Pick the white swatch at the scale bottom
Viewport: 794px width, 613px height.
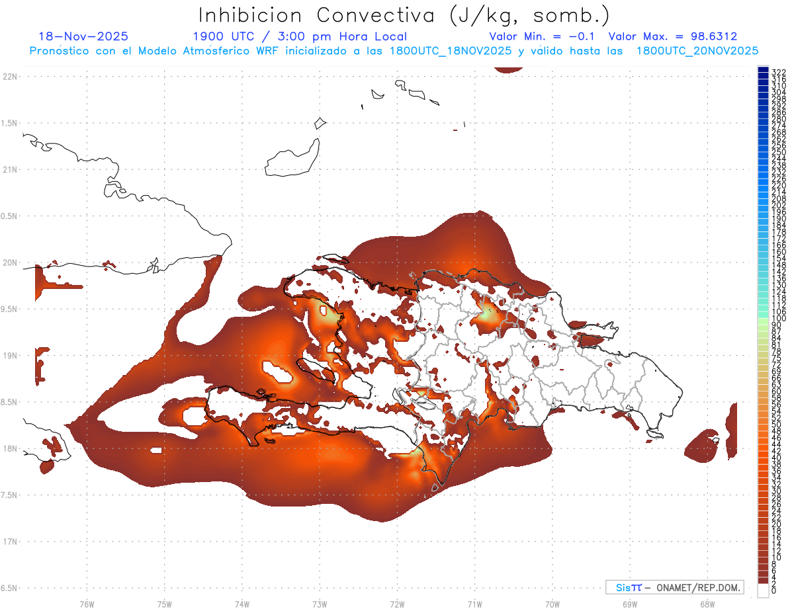pos(763,590)
